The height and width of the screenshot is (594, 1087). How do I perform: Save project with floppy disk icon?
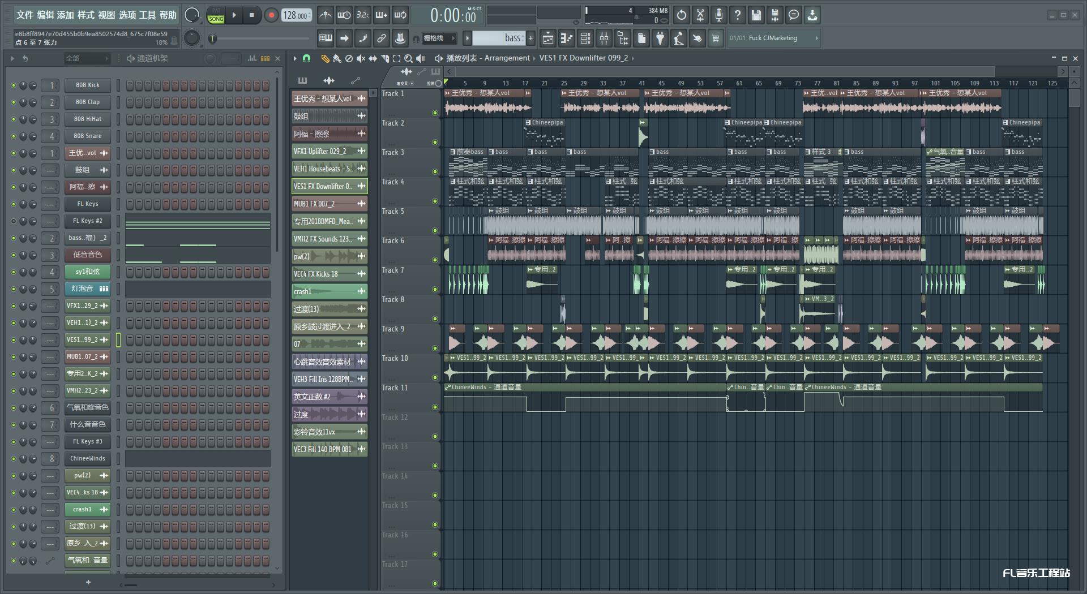[x=756, y=15]
